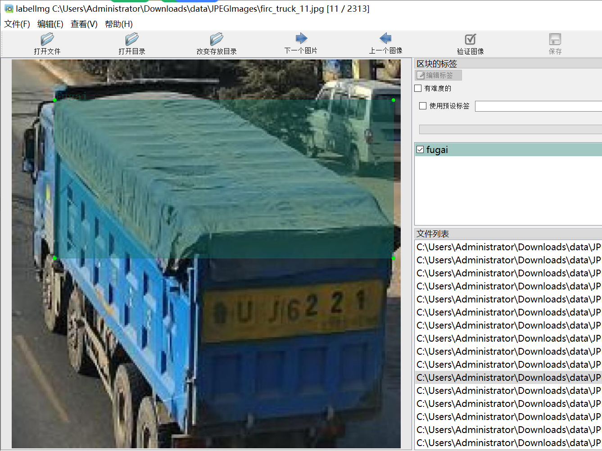This screenshot has height=451, width=602.
Task: Select the fugai label entry in list
Action: pyautogui.click(x=508, y=149)
